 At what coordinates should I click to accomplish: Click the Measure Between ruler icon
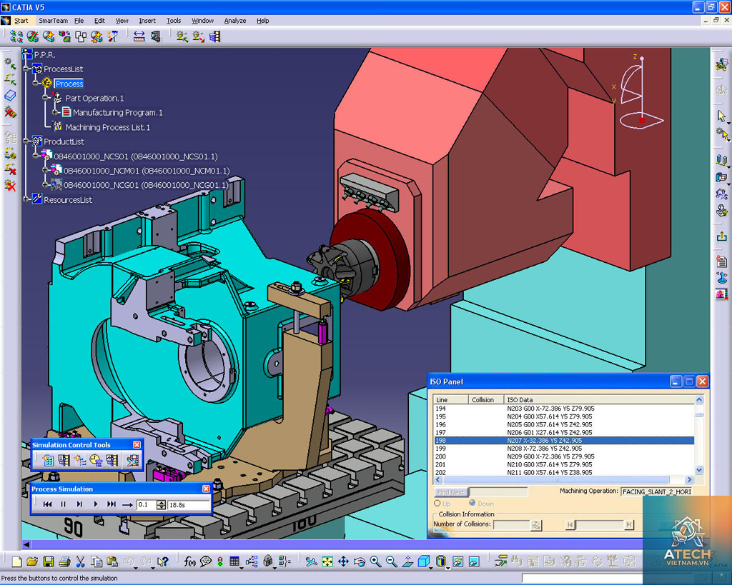point(139,36)
